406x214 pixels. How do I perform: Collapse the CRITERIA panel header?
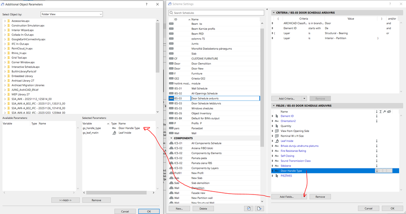click(x=274, y=13)
